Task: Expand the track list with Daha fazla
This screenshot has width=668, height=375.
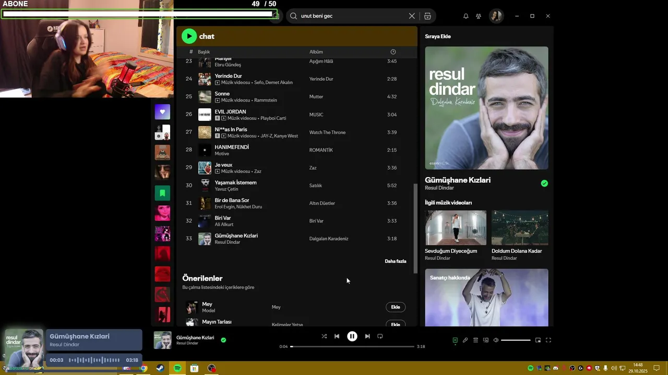Action: [395, 261]
